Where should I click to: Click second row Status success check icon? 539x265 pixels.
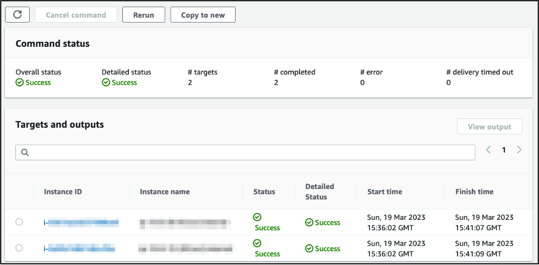257,244
